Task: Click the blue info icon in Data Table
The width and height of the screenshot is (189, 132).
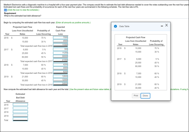Action: click(x=115, y=26)
